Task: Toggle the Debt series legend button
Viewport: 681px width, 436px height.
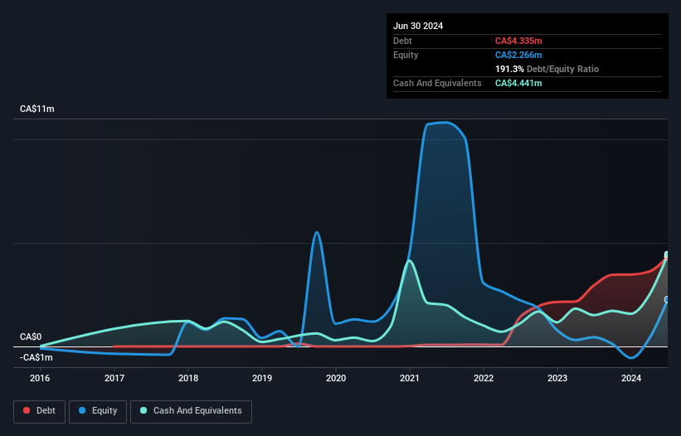Action: click(40, 411)
